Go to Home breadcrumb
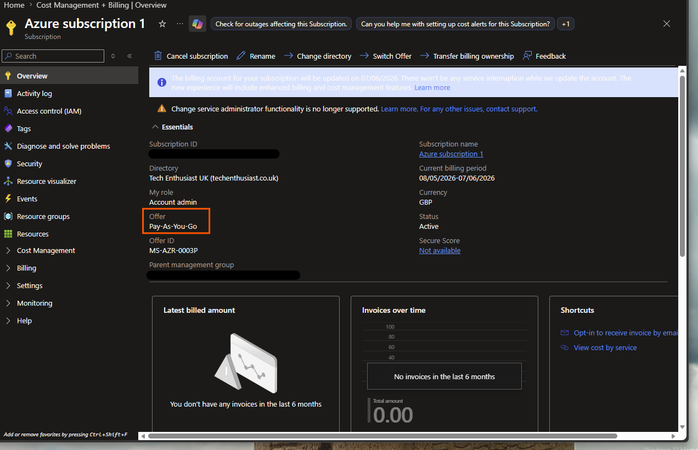The image size is (698, 450). [x=14, y=5]
